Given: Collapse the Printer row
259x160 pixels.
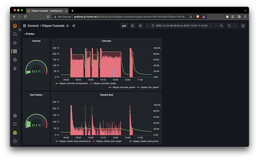Looking at the screenshot, I should (x=29, y=34).
